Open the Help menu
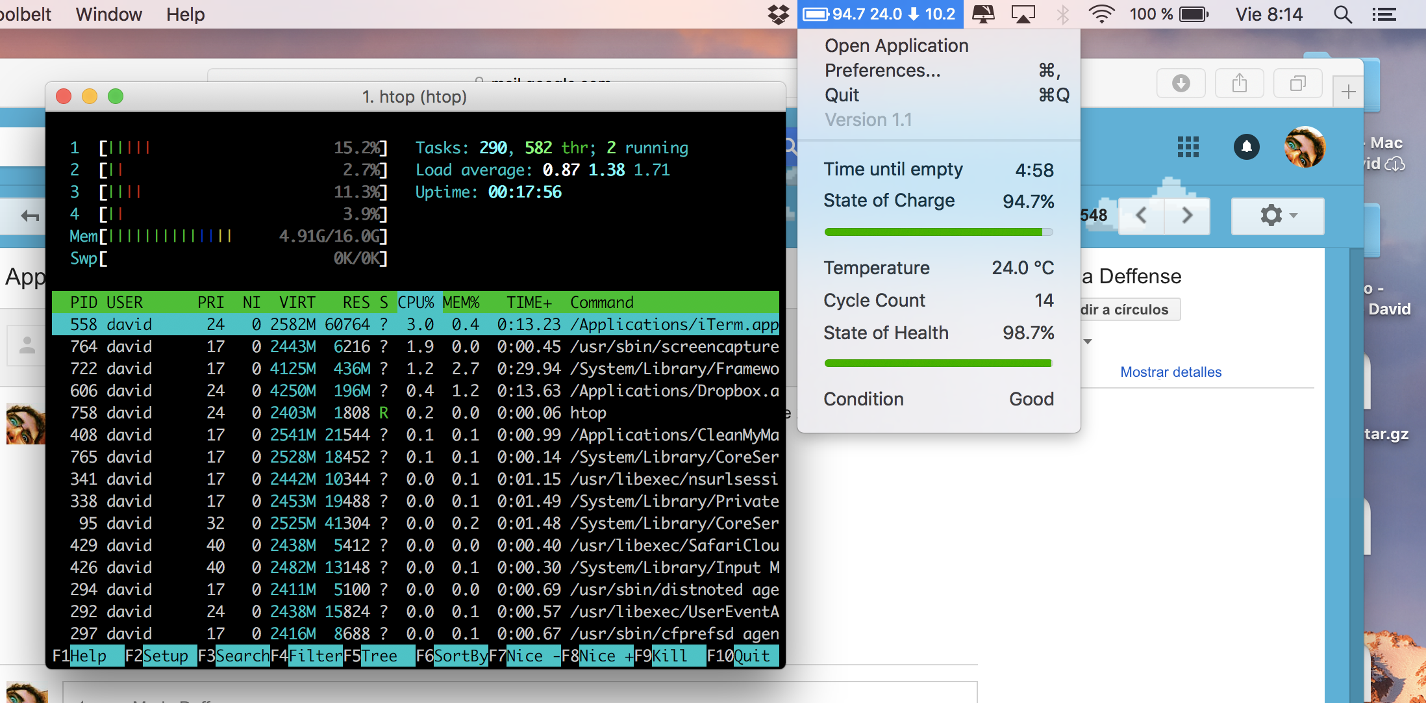The width and height of the screenshot is (1426, 703). (x=185, y=14)
